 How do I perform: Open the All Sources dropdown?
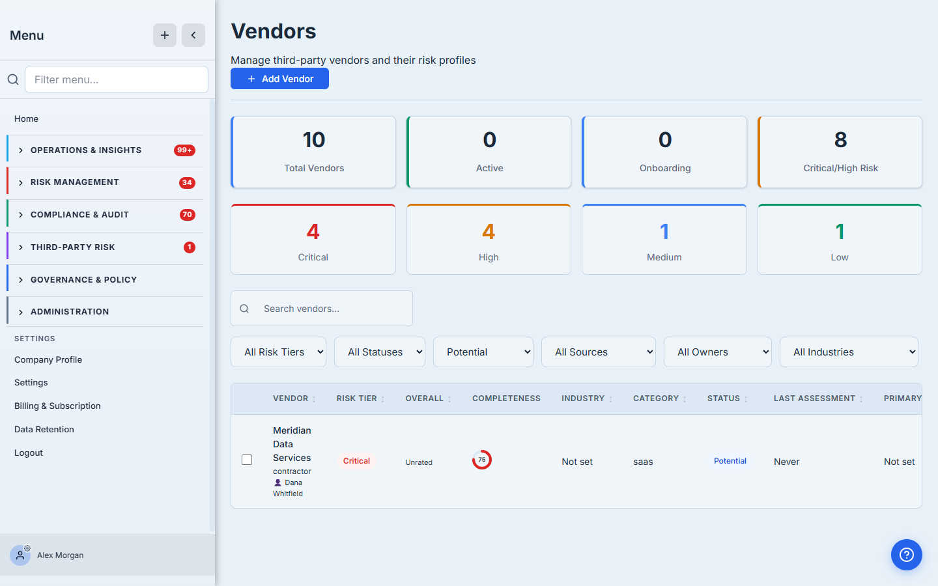(x=599, y=352)
